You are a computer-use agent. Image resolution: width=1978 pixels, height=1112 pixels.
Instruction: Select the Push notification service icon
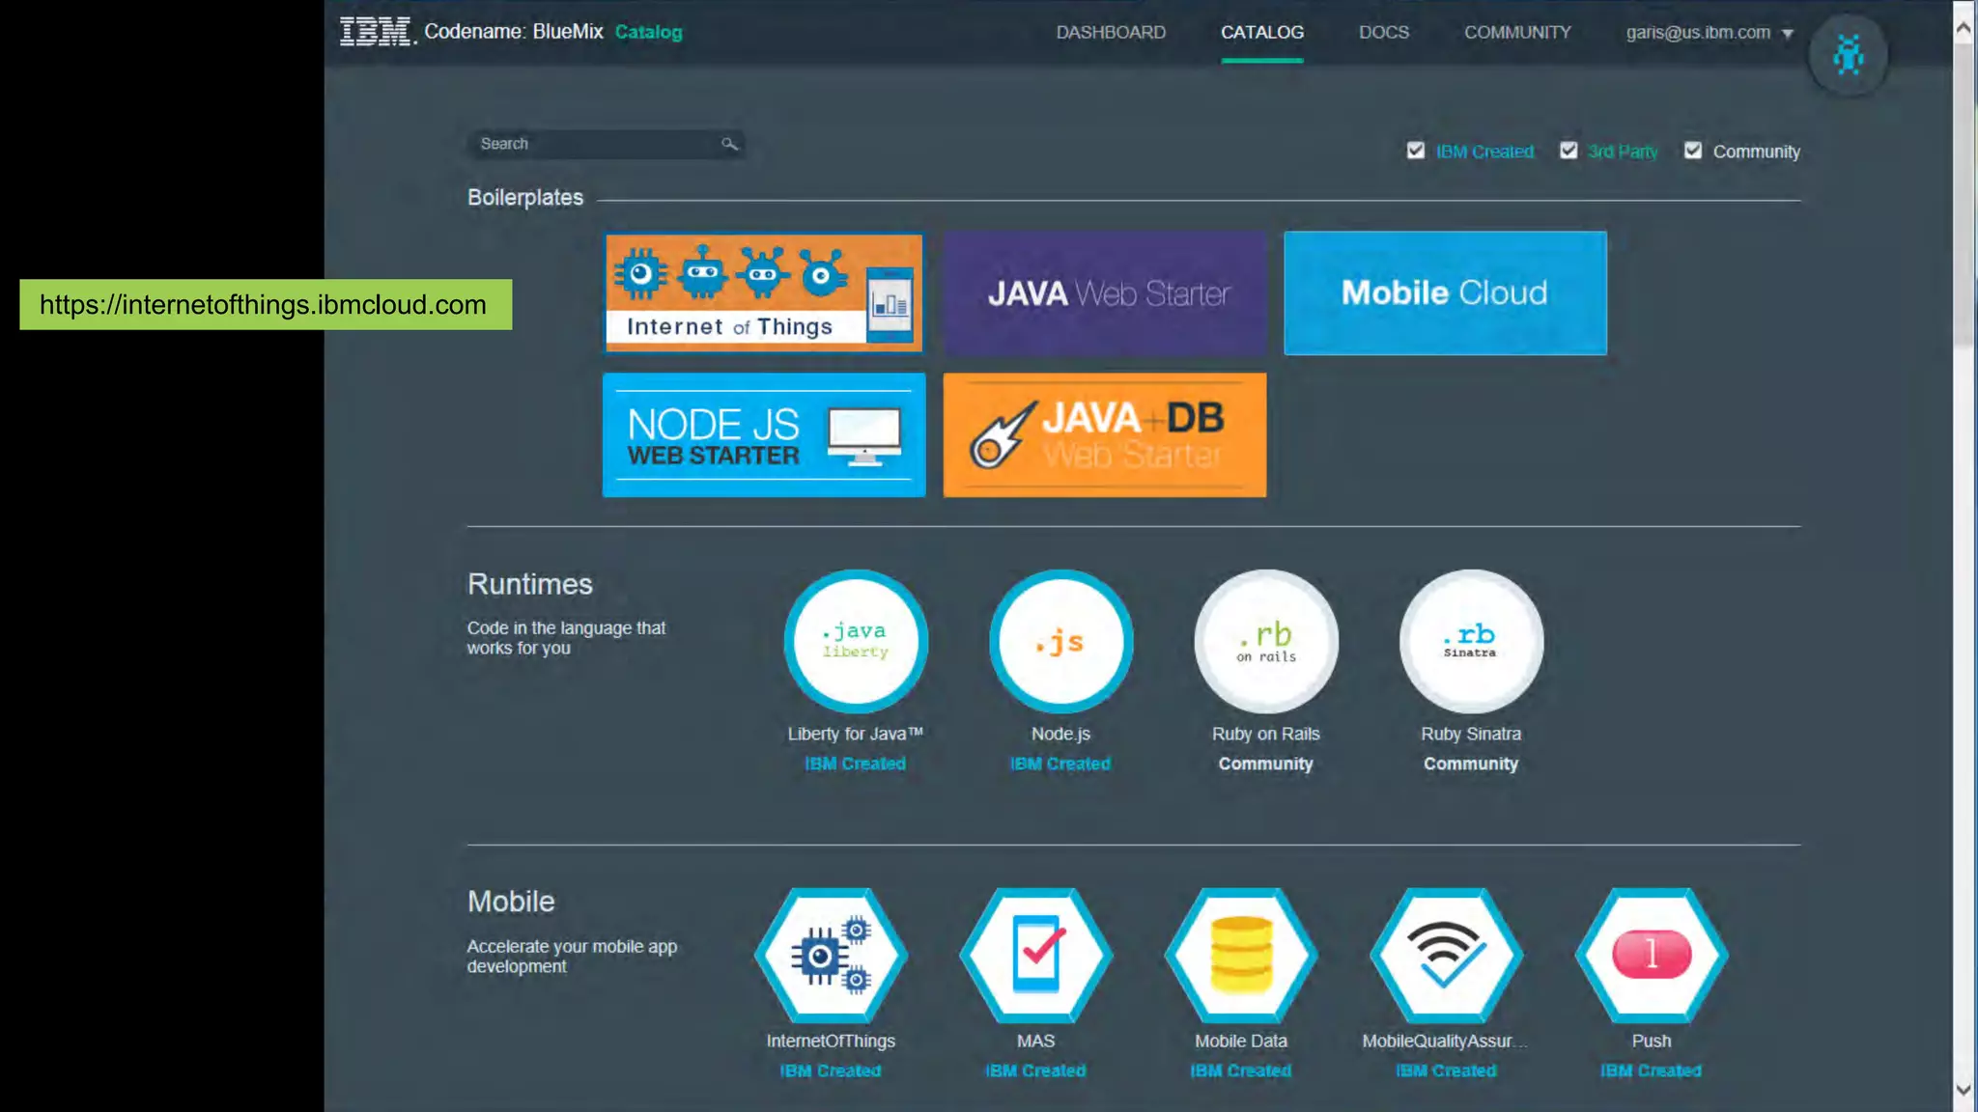point(1652,955)
